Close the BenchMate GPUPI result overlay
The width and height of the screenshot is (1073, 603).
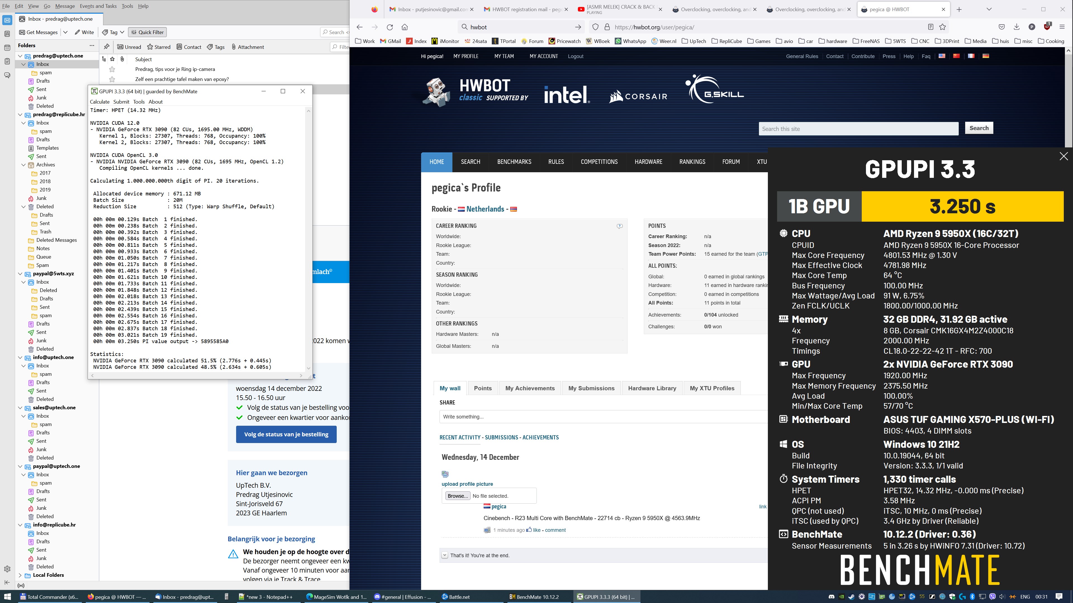(1063, 156)
